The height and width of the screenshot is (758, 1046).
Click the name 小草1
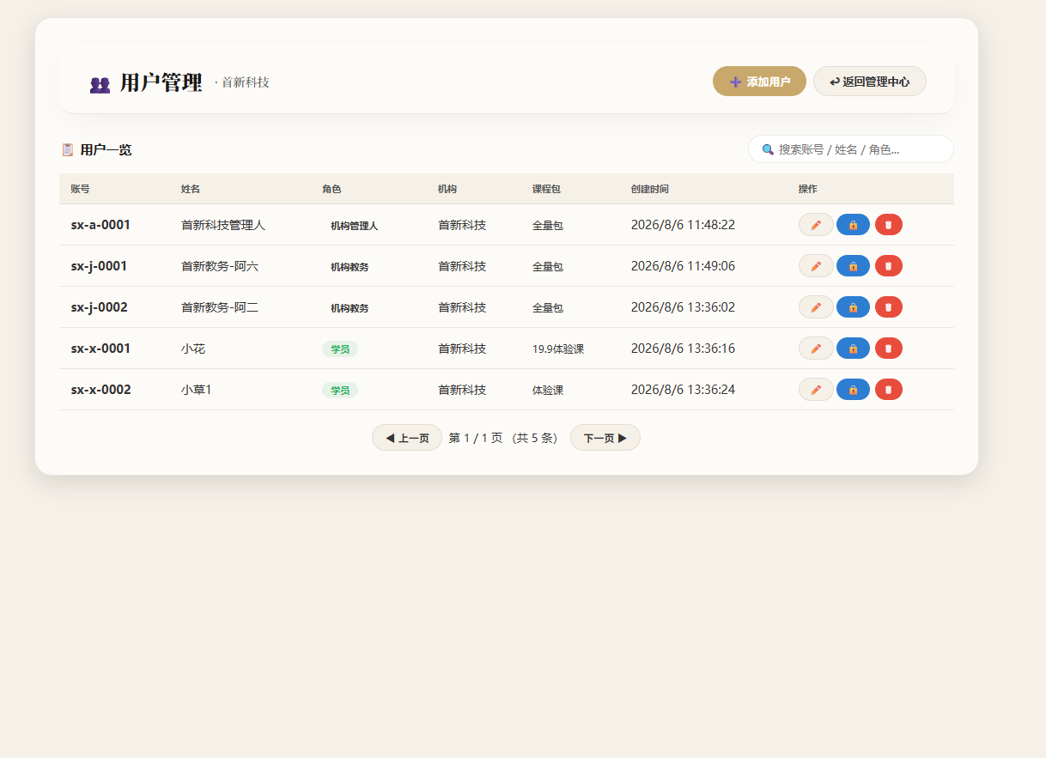pyautogui.click(x=196, y=390)
